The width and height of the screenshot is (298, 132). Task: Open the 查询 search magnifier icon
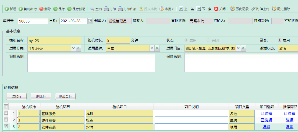[x=93, y=9]
